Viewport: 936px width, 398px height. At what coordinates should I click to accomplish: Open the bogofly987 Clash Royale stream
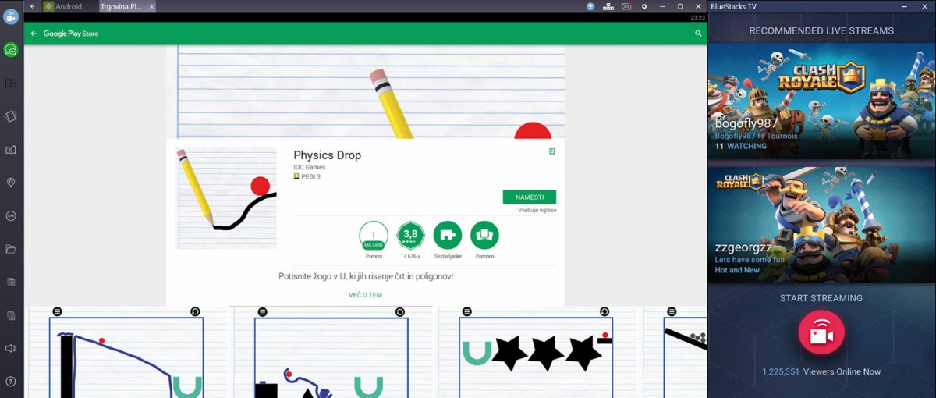(x=821, y=101)
